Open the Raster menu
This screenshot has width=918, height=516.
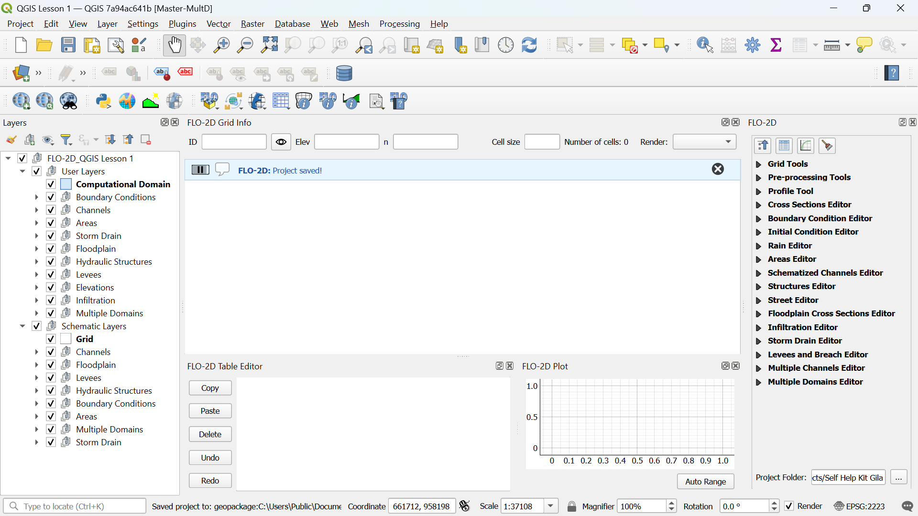pyautogui.click(x=252, y=24)
